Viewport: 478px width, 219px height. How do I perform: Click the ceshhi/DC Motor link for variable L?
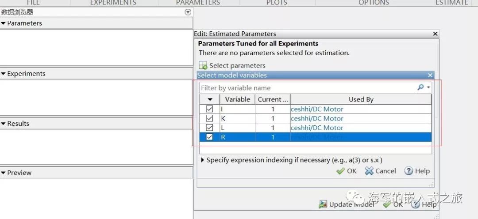317,128
